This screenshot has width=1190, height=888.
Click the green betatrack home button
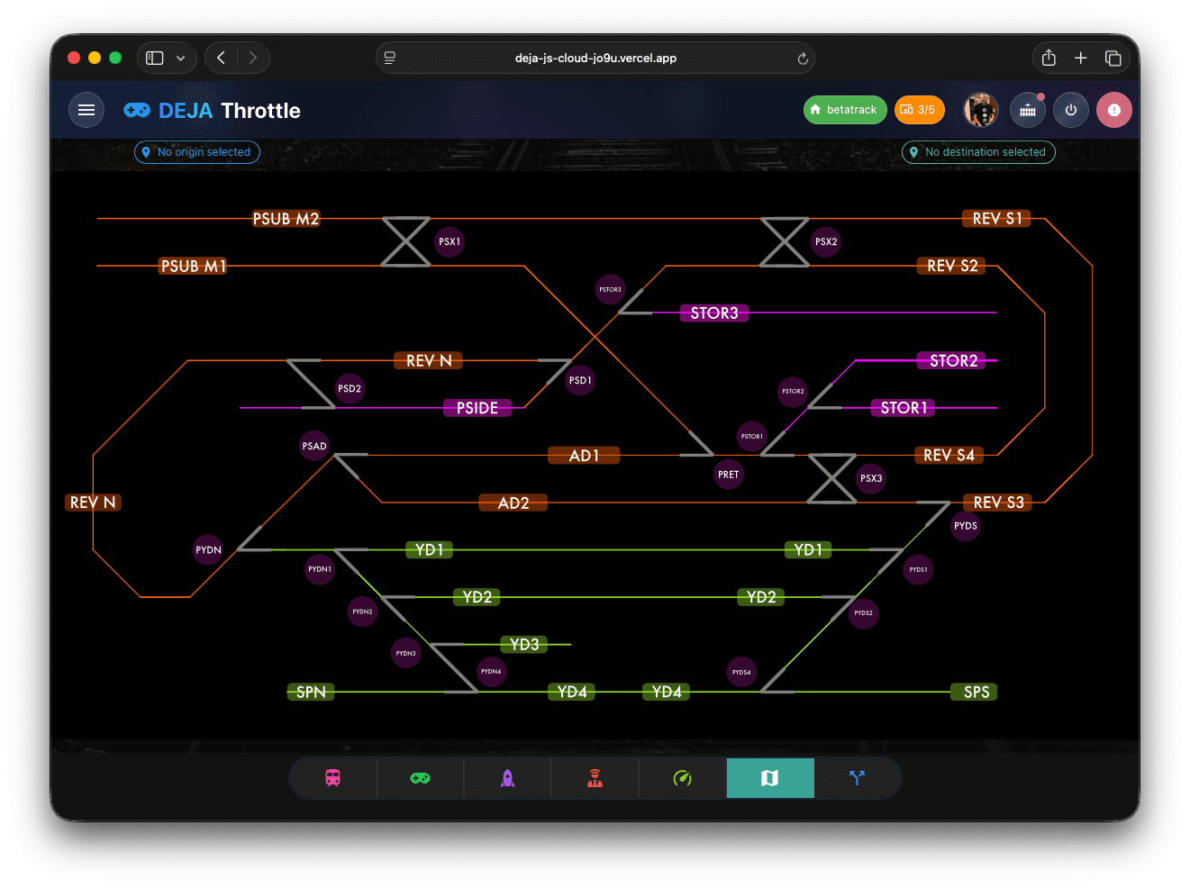coord(844,109)
